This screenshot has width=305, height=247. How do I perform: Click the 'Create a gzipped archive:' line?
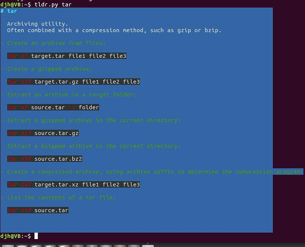pos(49,69)
